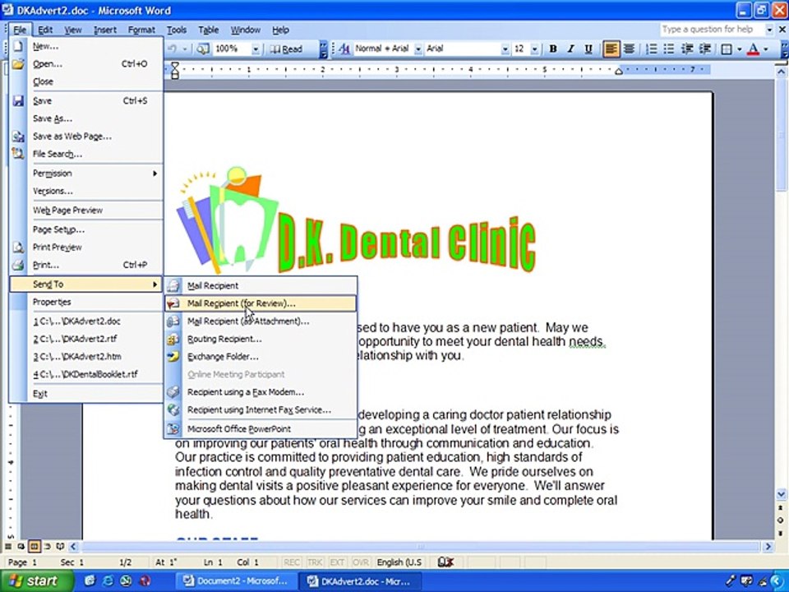Screen dimensions: 789x592
Task: Open the Insert menu
Action: [104, 30]
